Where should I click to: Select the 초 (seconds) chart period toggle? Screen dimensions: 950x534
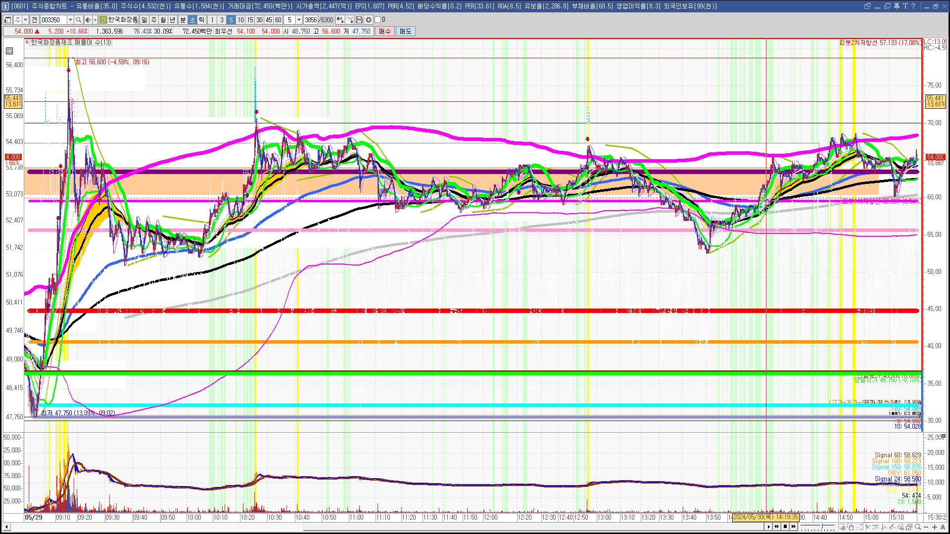pos(192,20)
